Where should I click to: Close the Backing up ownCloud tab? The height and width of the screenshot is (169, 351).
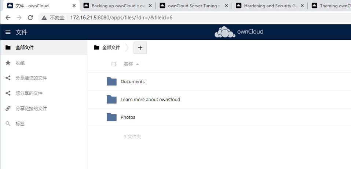[x=150, y=5]
